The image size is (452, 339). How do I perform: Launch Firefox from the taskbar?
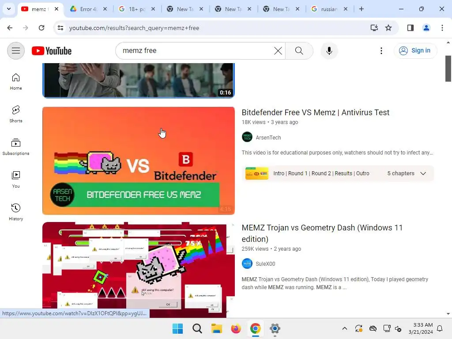click(x=236, y=328)
